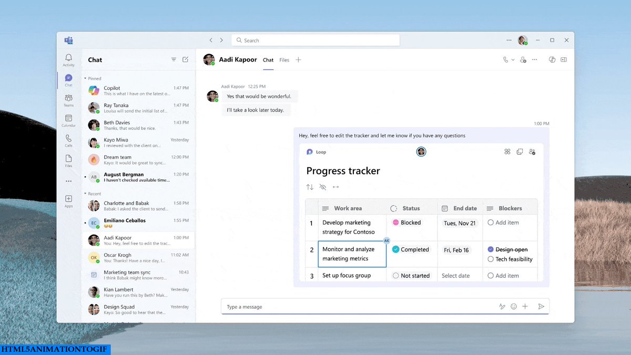Image resolution: width=631 pixels, height=355 pixels.
Task: Open the Ray Tanaka chat
Action: (138, 108)
